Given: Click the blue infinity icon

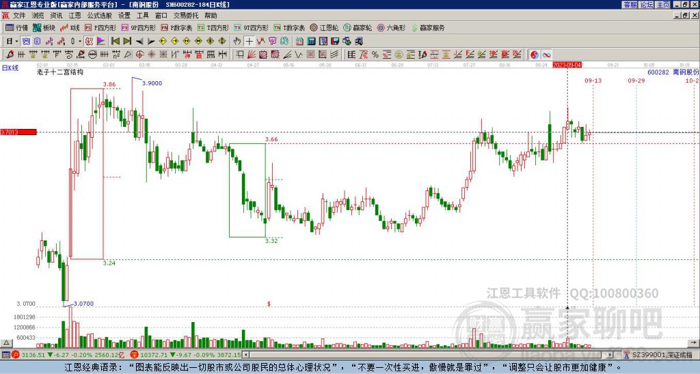Looking at the screenshot, I should click(547, 55).
